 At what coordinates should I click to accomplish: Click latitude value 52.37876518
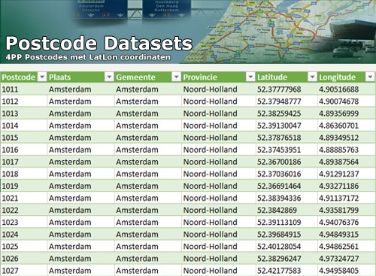[279, 138]
